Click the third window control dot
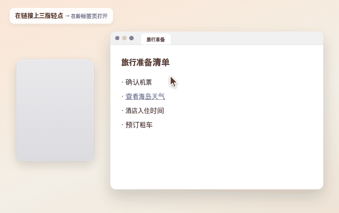The image size is (339, 213). (x=131, y=38)
